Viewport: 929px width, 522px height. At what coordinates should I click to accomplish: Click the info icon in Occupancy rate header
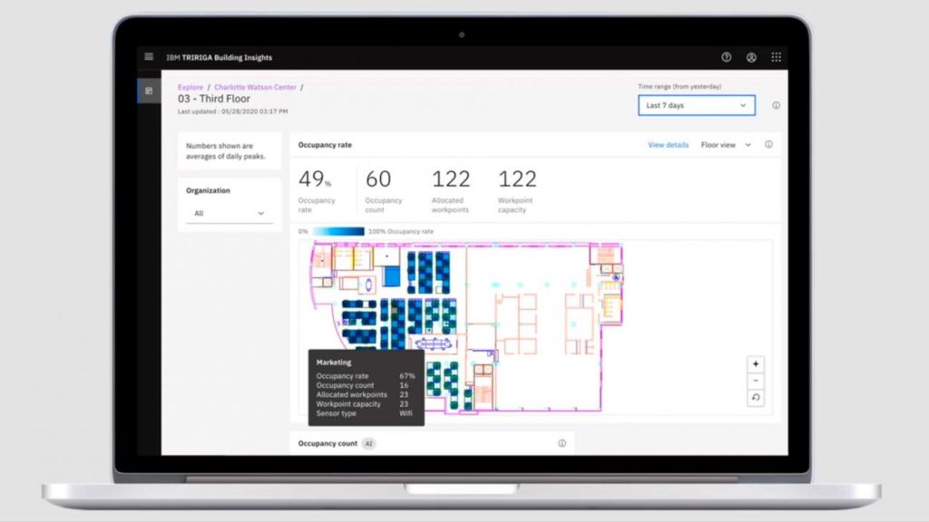768,144
